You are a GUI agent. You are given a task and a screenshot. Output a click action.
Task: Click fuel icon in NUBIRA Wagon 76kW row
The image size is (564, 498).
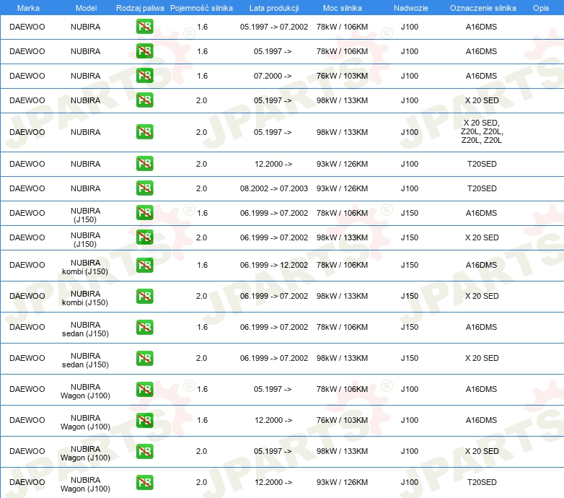point(144,420)
